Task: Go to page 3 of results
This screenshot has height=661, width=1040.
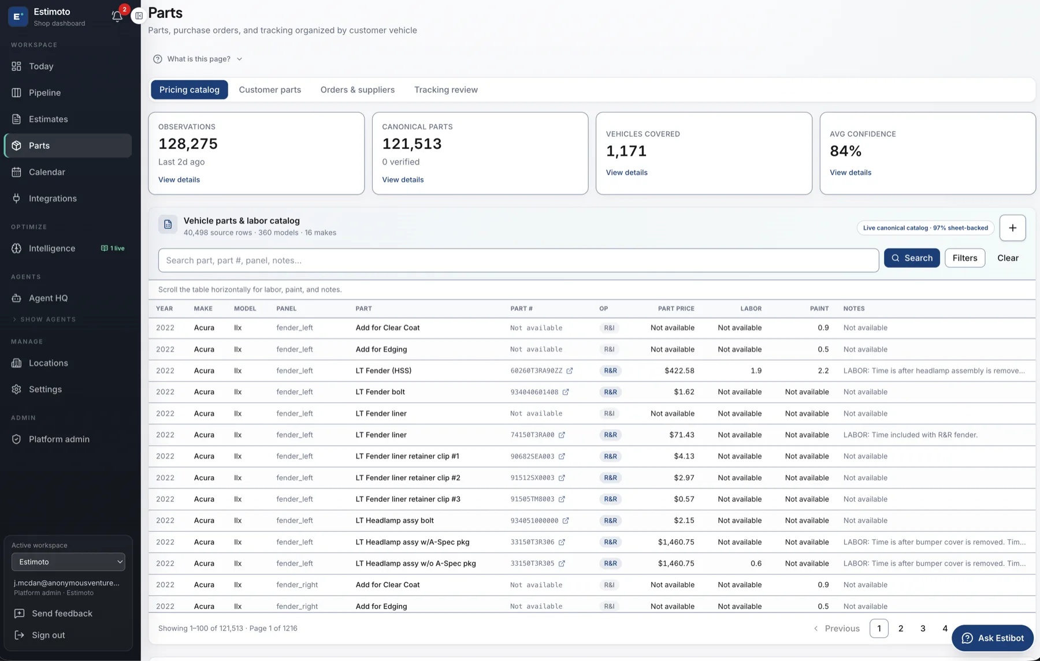Action: click(923, 629)
